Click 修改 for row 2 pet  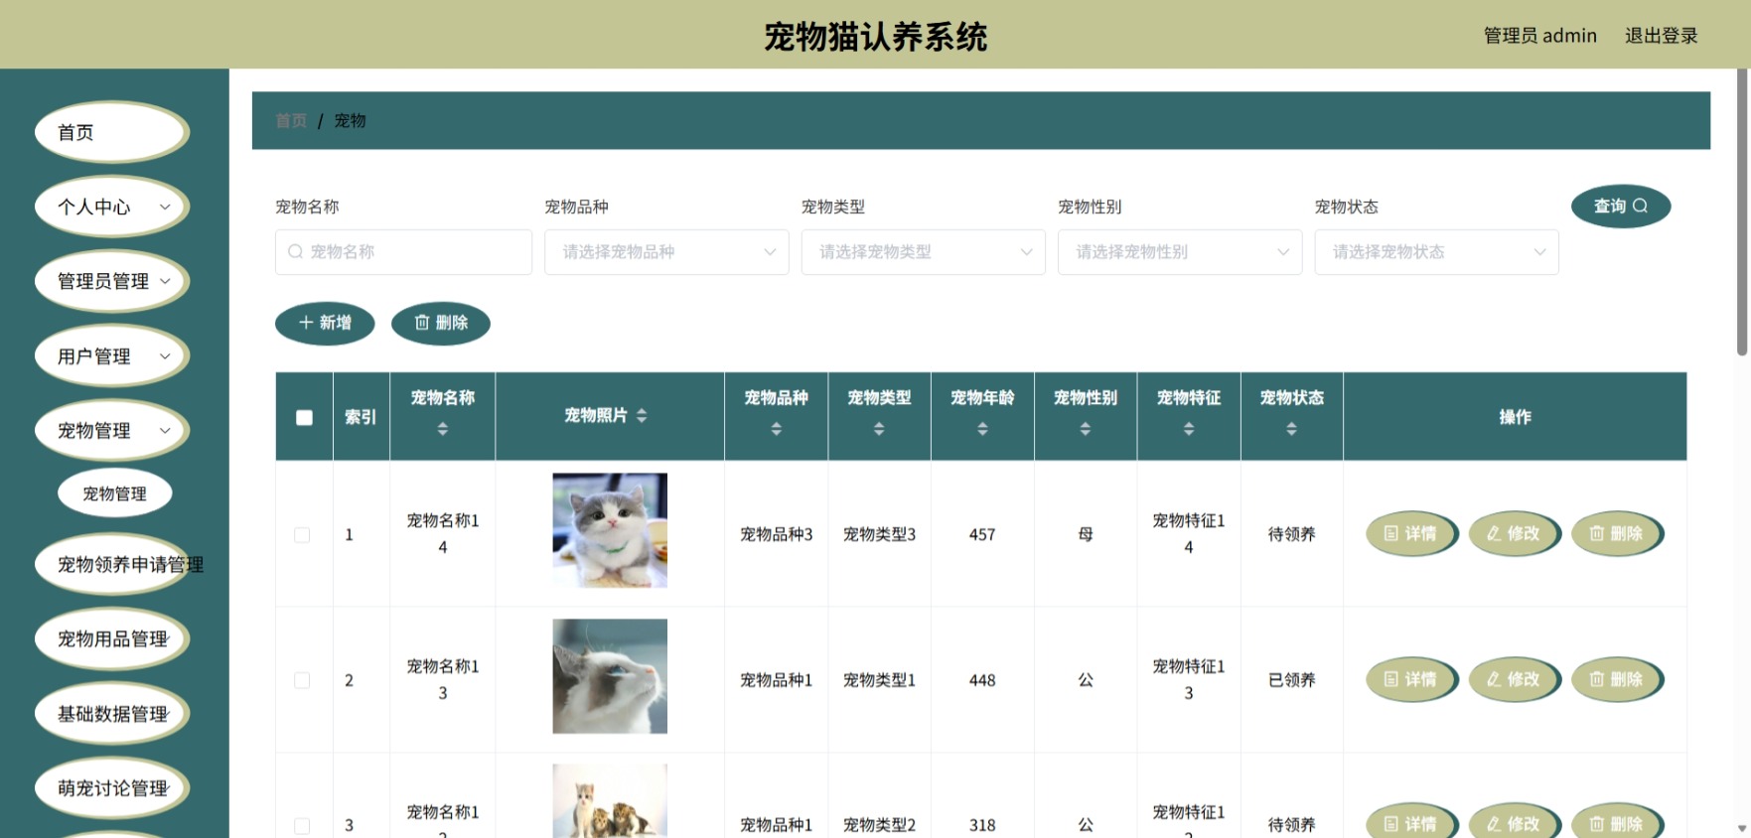coord(1514,680)
